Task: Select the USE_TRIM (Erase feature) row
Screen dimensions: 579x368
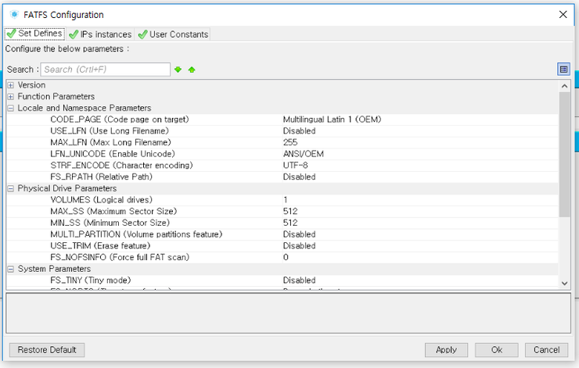Action: tap(282, 245)
